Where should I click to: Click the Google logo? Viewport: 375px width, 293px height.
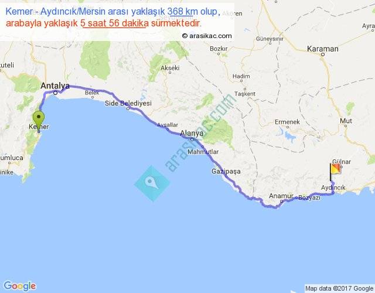[x=20, y=286]
